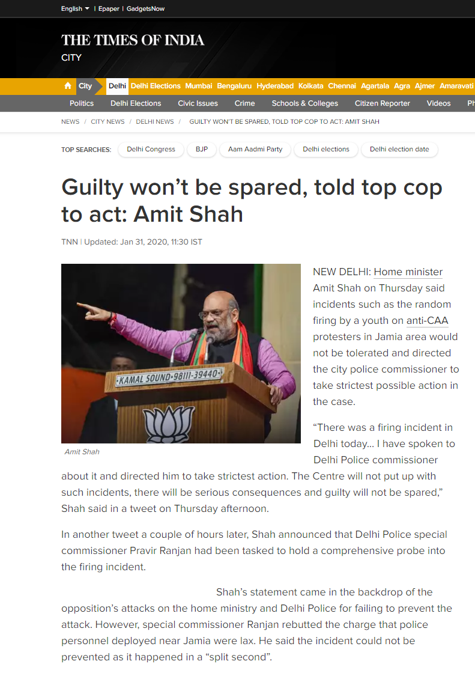
Task: Click the Bengaluru city tab
Action: [x=234, y=86]
